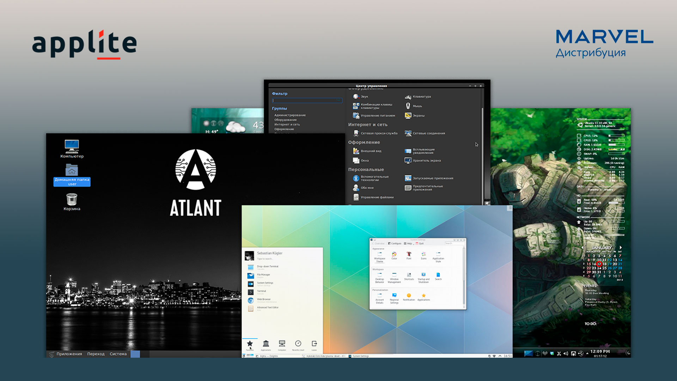Switch to Favorites tab in launcher

tap(250, 345)
